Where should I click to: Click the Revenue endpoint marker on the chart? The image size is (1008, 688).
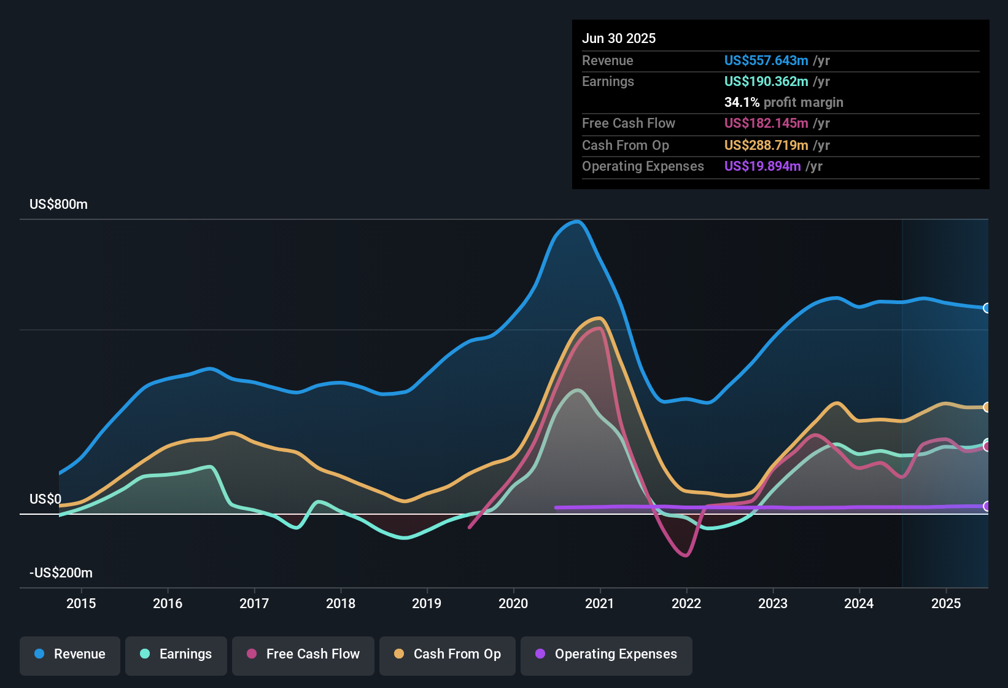pyautogui.click(x=987, y=308)
